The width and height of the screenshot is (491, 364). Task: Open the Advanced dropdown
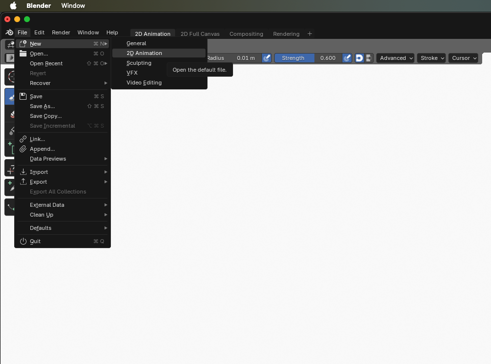click(x=395, y=58)
